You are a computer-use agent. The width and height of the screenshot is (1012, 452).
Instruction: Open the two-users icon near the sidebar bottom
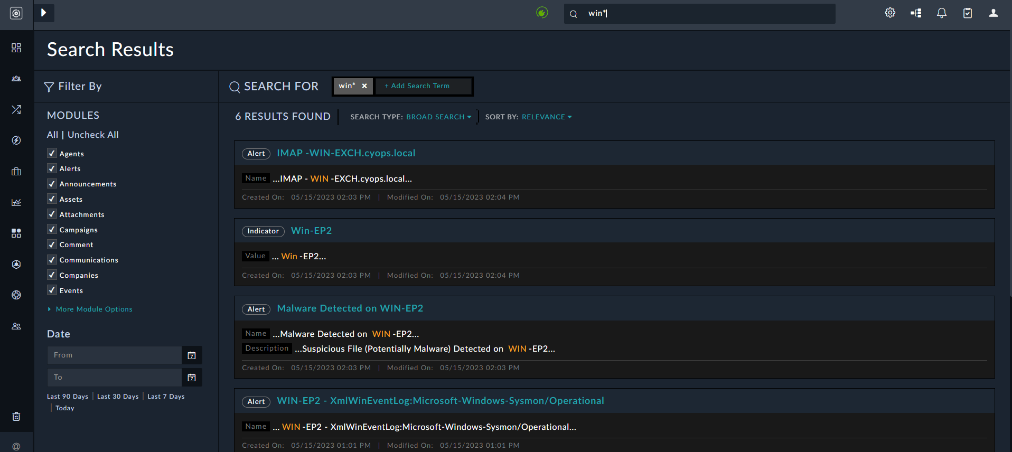(x=16, y=326)
